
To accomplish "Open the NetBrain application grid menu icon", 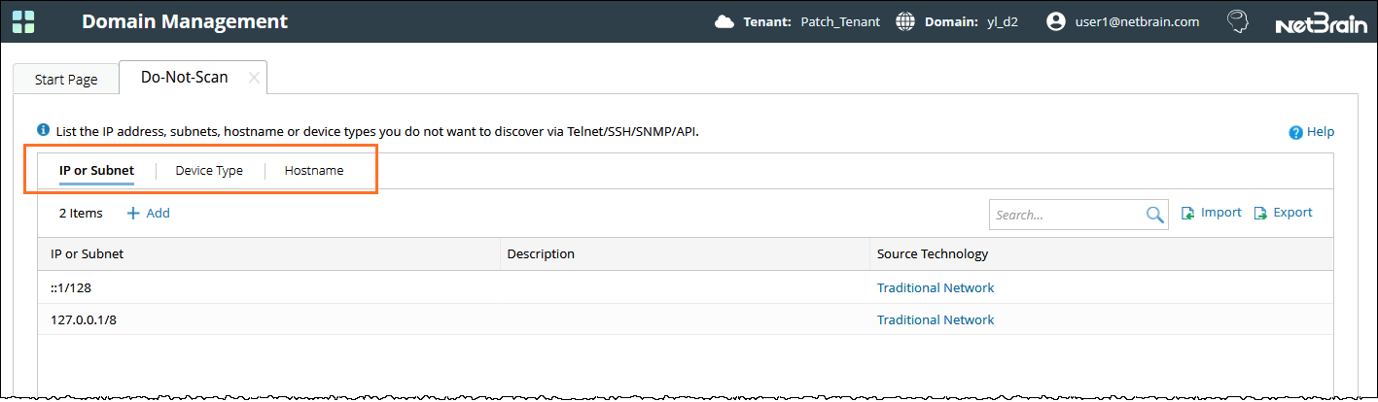I will coord(25,21).
